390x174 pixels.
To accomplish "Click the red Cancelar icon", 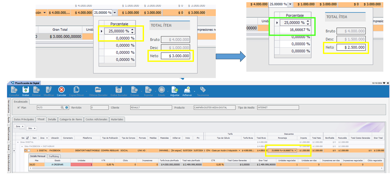I will 61,90.
